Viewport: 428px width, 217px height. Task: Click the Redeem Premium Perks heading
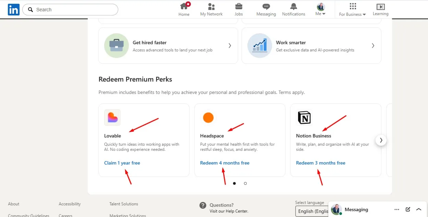135,79
